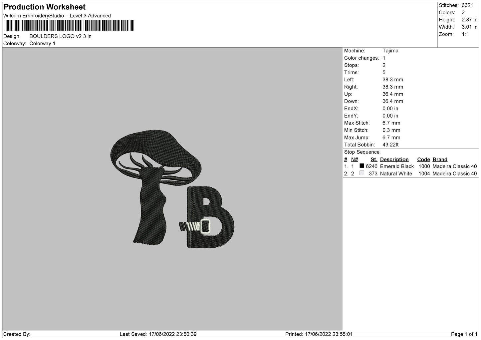Click the 'Color changes:' label
This screenshot has width=481, height=340.
[361, 58]
